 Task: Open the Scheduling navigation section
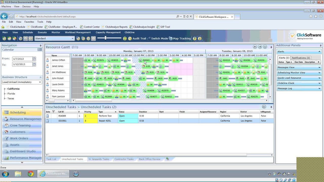point(22,112)
